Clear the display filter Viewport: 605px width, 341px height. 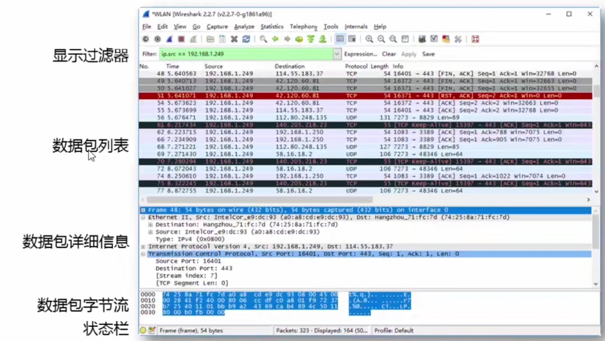click(x=389, y=54)
